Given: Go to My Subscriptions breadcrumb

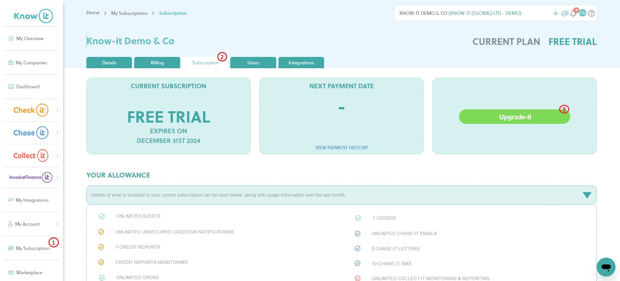Looking at the screenshot, I should click(x=129, y=13).
